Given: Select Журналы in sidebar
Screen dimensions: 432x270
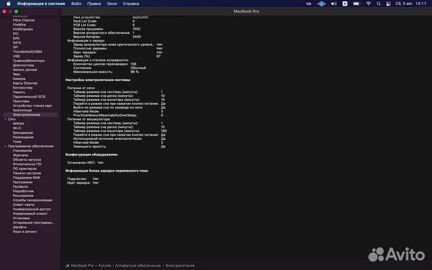Looking at the screenshot, I should click(20, 155).
